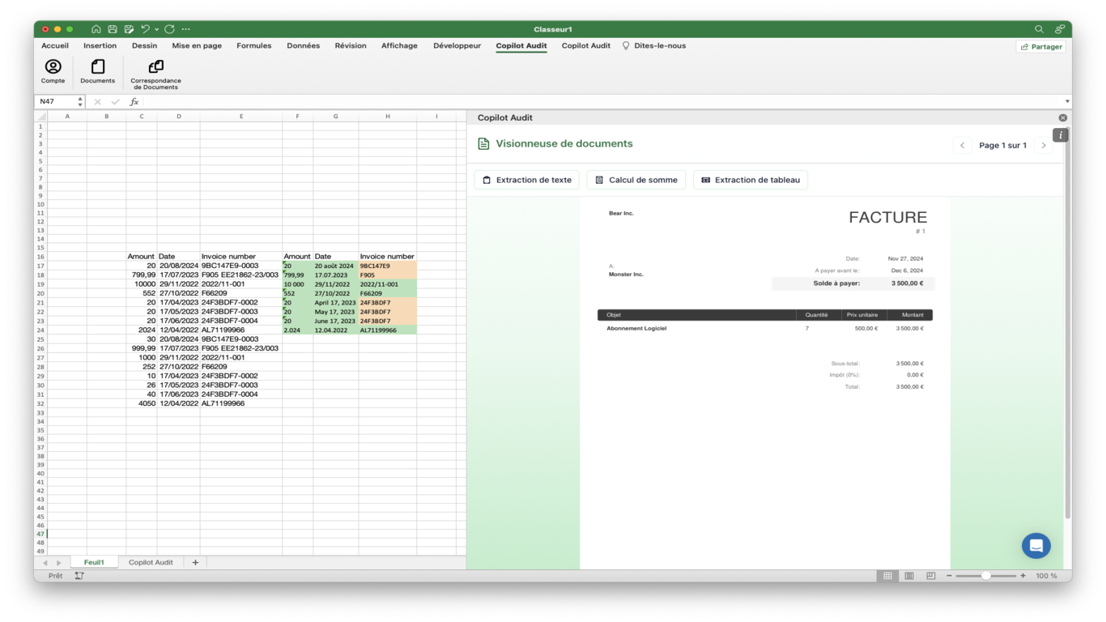Click 'Abonnement Logiciel' in the invoice

click(636, 329)
